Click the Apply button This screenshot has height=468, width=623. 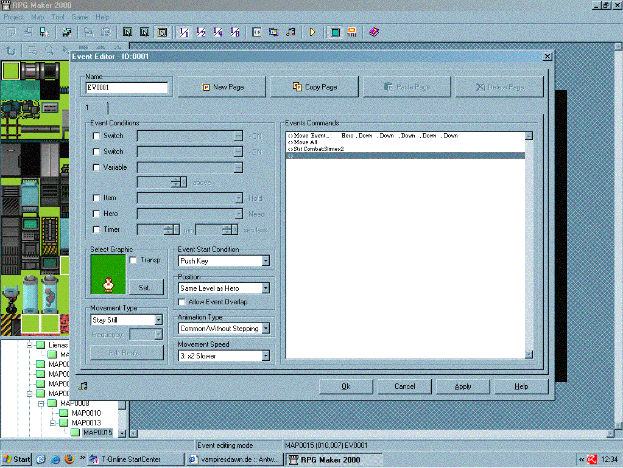[463, 386]
